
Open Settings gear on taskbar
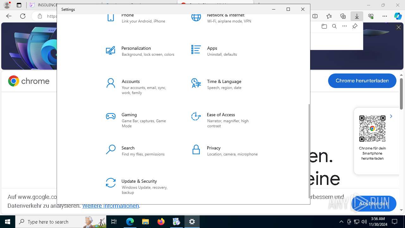point(192,222)
